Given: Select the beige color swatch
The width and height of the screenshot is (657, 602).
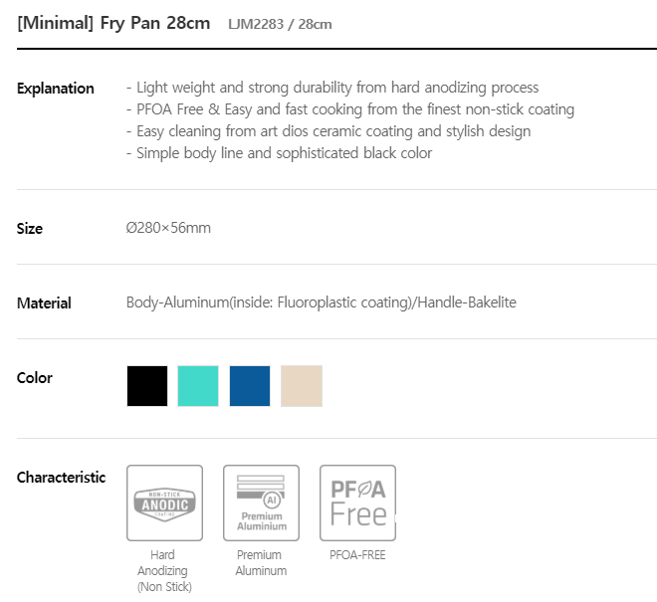Looking at the screenshot, I should pyautogui.click(x=302, y=386).
